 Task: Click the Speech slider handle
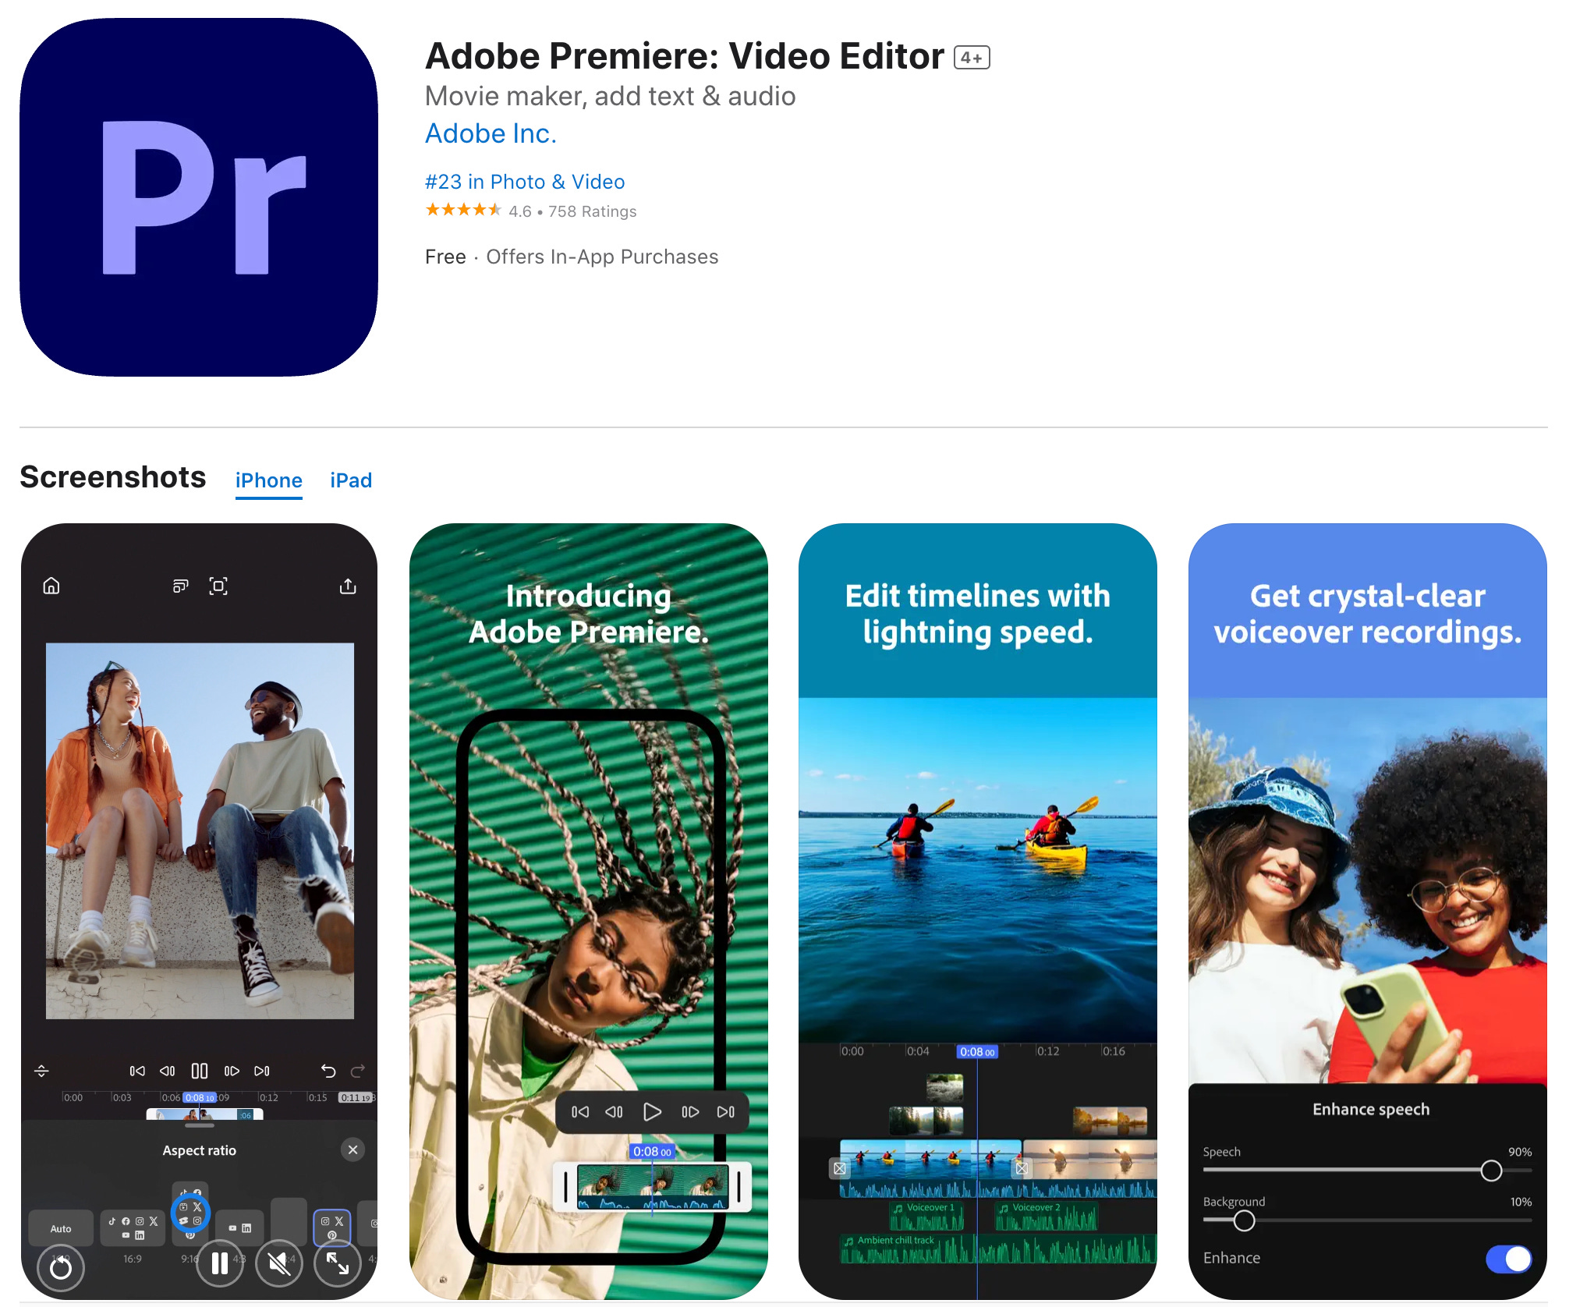coord(1490,1170)
